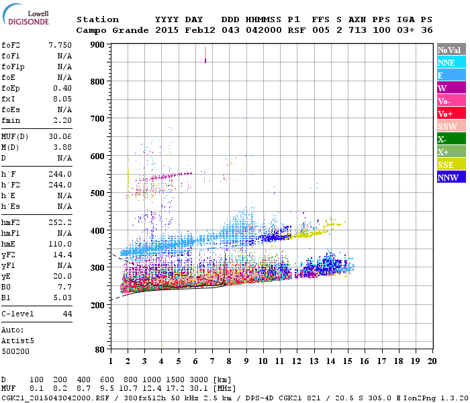Click the foF1 N/A value
This screenshot has height=403, width=470.
pos(64,56)
